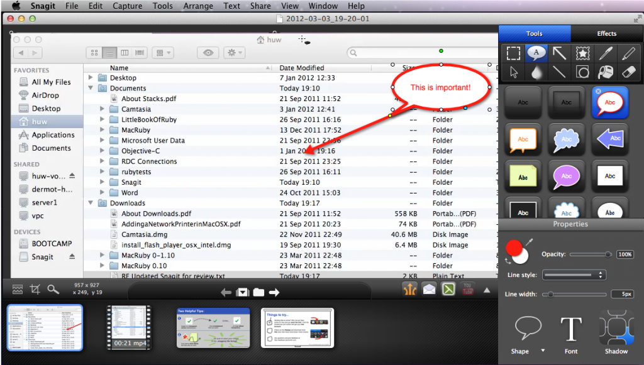
Task: Select the Selection marquee tool
Action: [x=513, y=53]
